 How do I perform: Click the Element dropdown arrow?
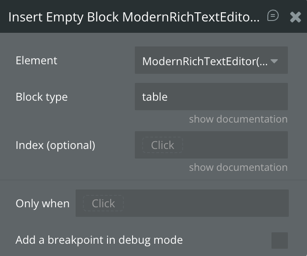274,61
